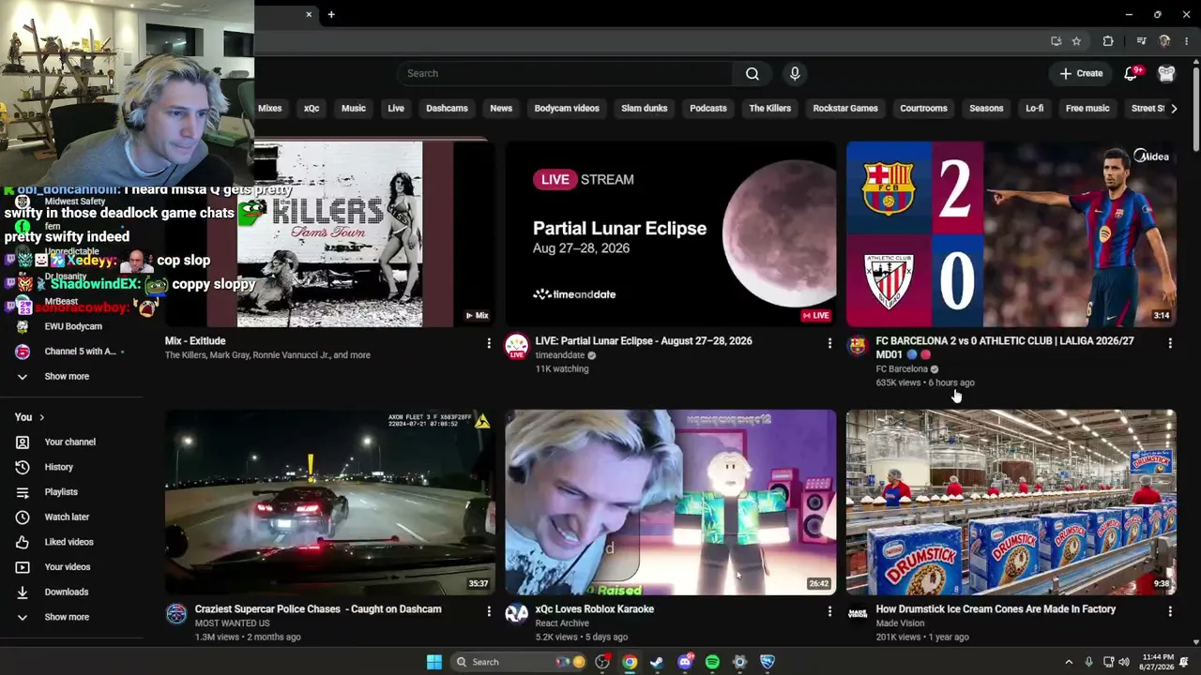This screenshot has width=1201, height=675.
Task: Open the How Drumstick Ice Cream Cones video title
Action: pos(996,609)
